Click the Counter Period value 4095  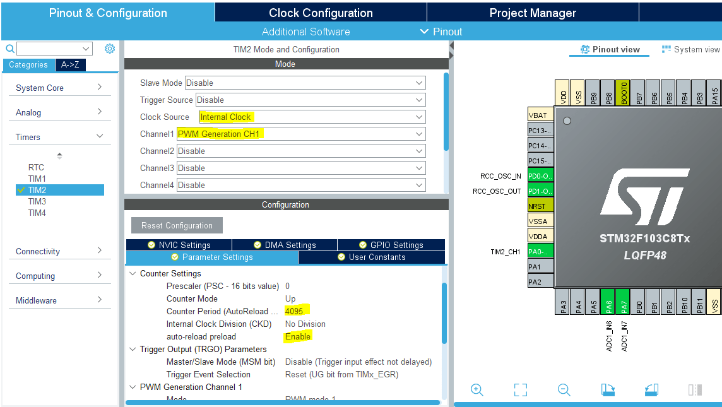coord(293,311)
